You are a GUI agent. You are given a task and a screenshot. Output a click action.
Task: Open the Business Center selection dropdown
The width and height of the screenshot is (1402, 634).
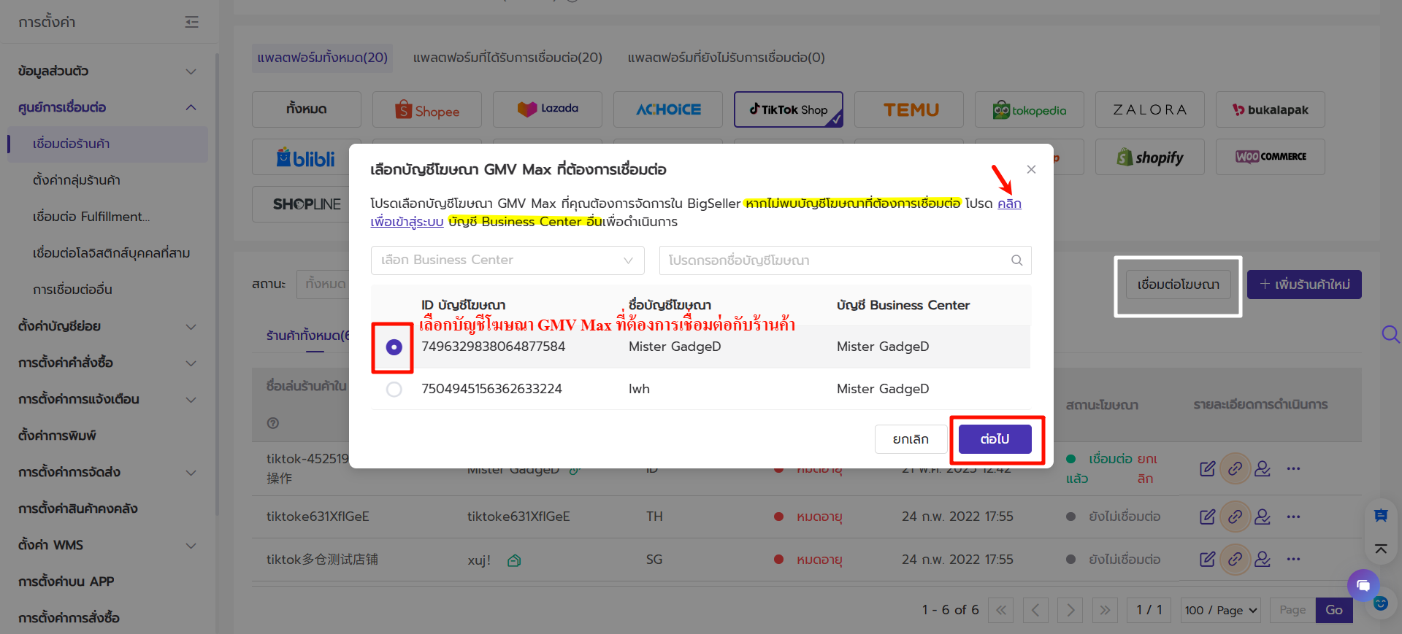pyautogui.click(x=507, y=260)
